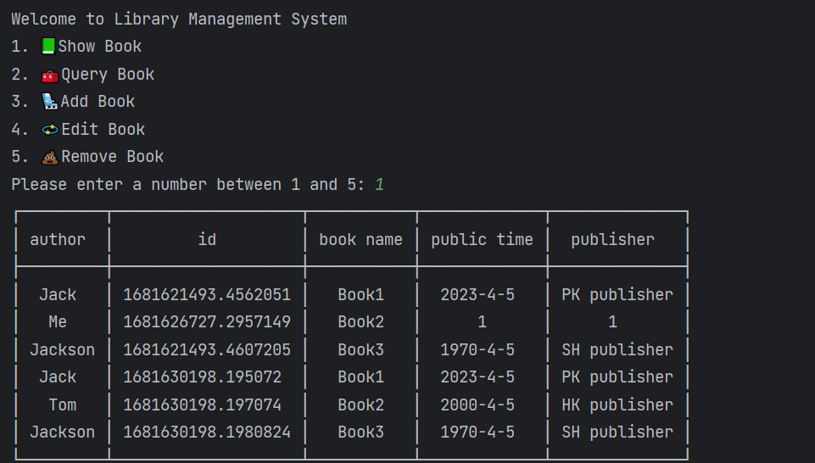Select the Edit Book option text

click(103, 130)
